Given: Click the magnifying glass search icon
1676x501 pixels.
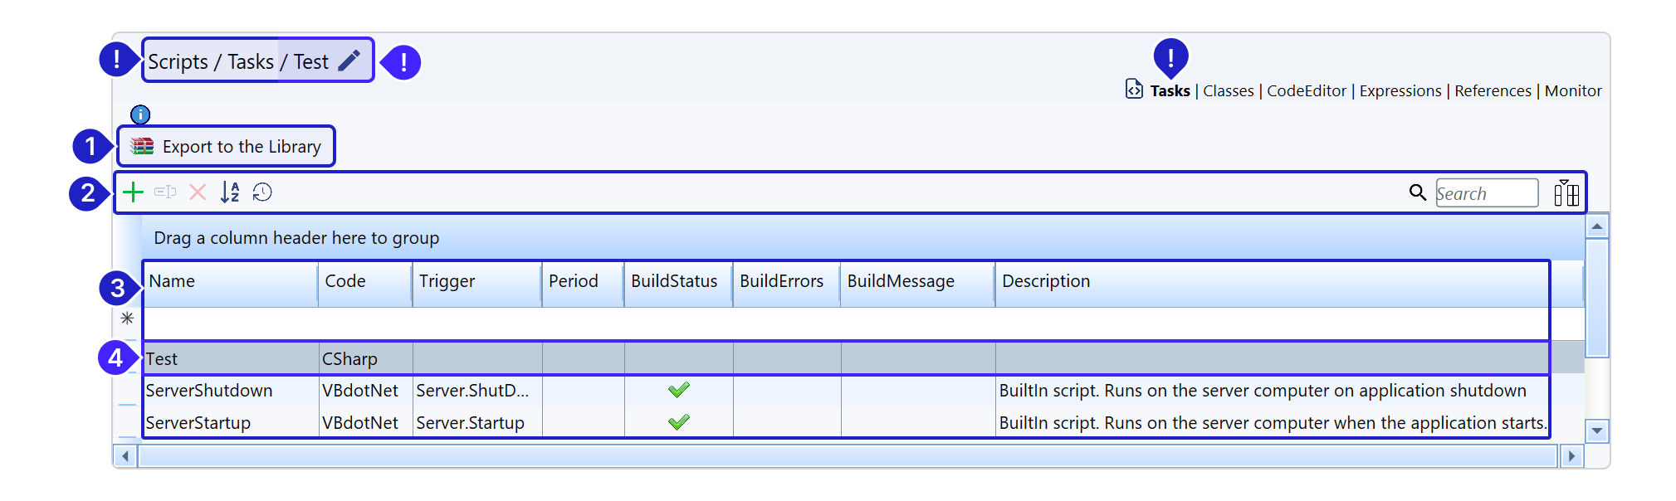Looking at the screenshot, I should tap(1417, 192).
